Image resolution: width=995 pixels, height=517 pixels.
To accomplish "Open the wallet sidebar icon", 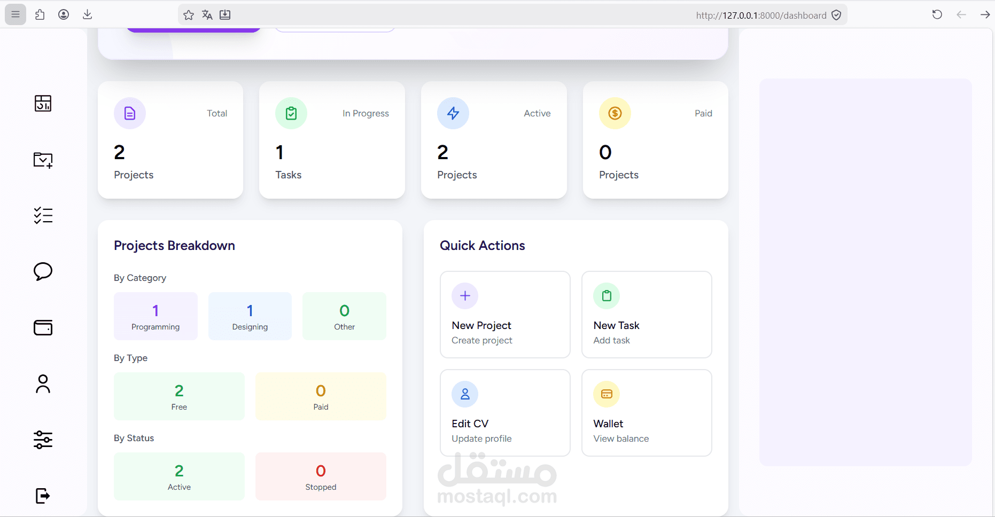I will (43, 327).
